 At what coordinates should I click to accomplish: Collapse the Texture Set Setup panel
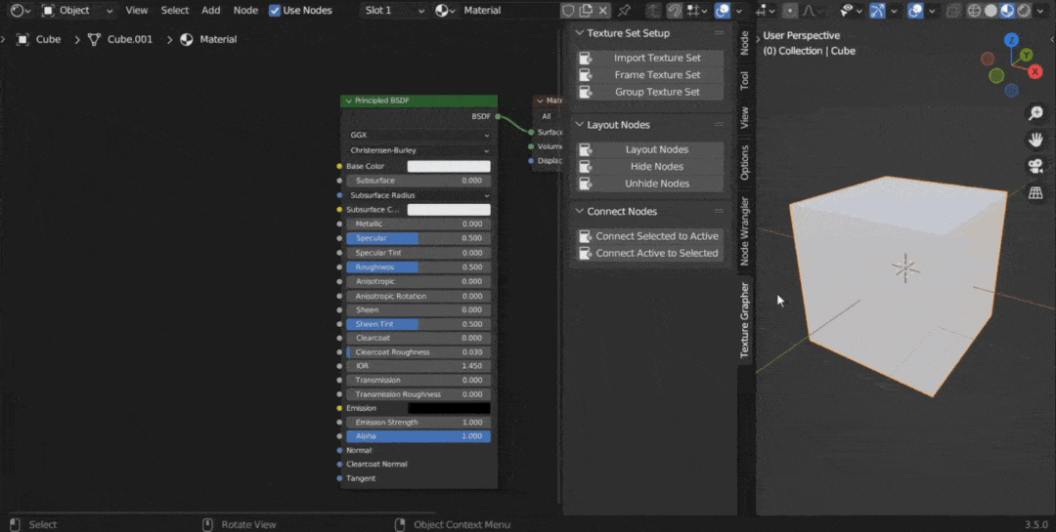579,33
